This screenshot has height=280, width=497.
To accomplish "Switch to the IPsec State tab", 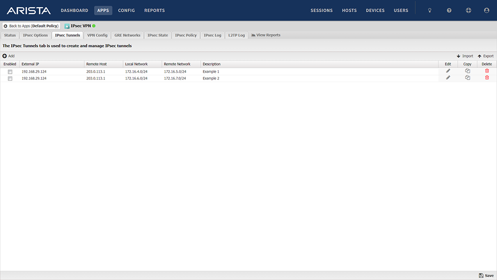I will tap(158, 35).
